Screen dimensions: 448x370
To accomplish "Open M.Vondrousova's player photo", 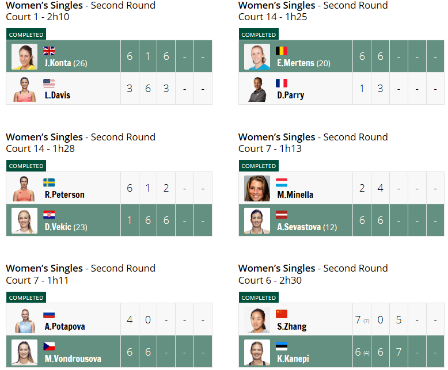I will [24, 352].
